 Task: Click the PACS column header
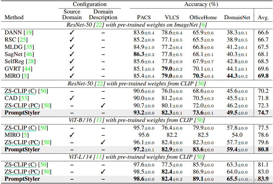point(144,17)
